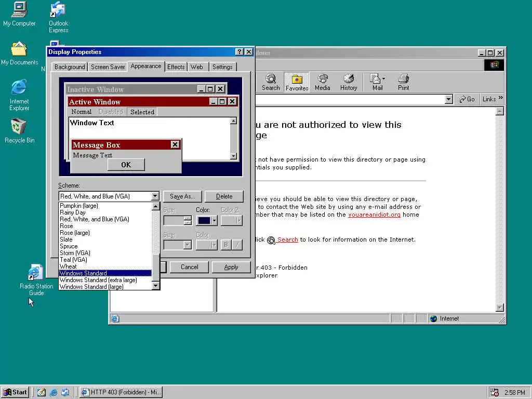The width and height of the screenshot is (532, 399).
Task: Open History in browser toolbar
Action: pyautogui.click(x=349, y=82)
